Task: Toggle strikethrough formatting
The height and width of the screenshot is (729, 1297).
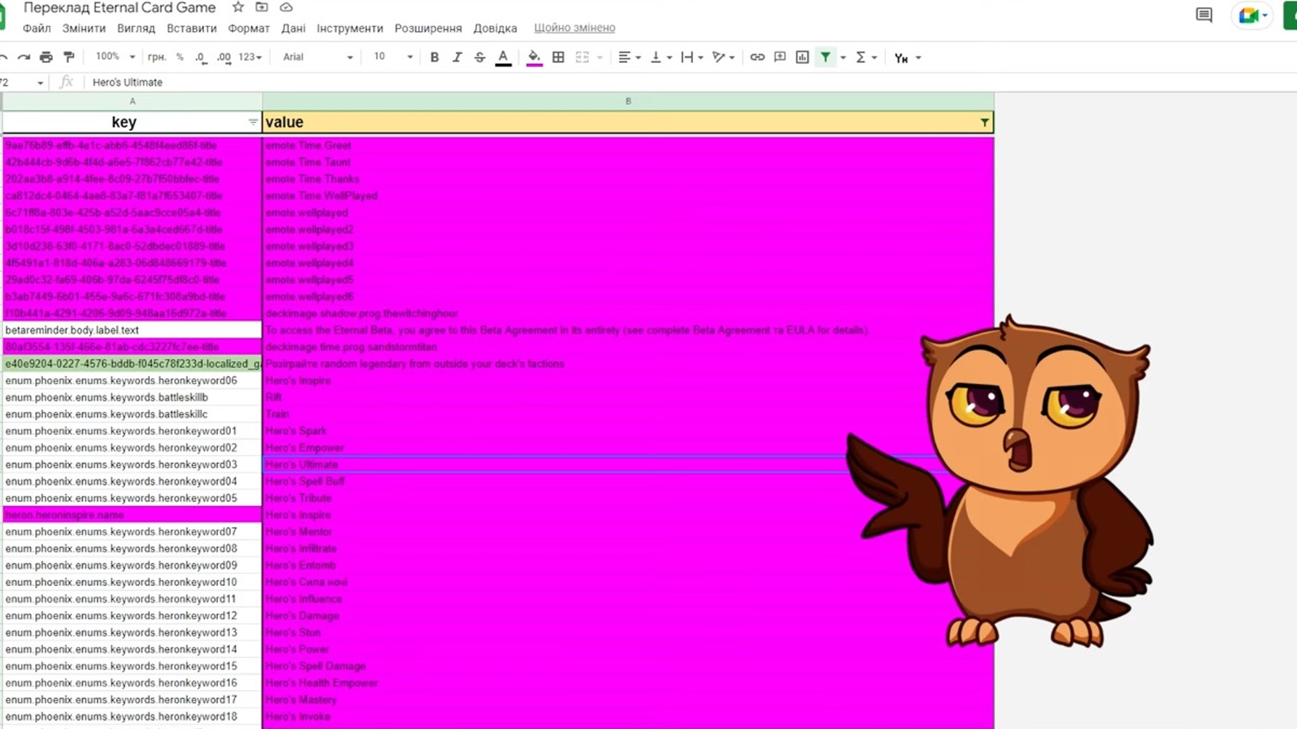Action: 480,57
